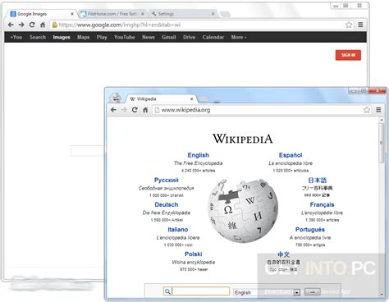This screenshot has width=389, height=302.
Task: Open Maps in Google black bar
Action: point(83,37)
